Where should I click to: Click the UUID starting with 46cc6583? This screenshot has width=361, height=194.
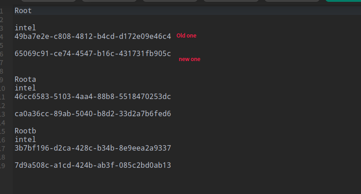click(x=93, y=96)
